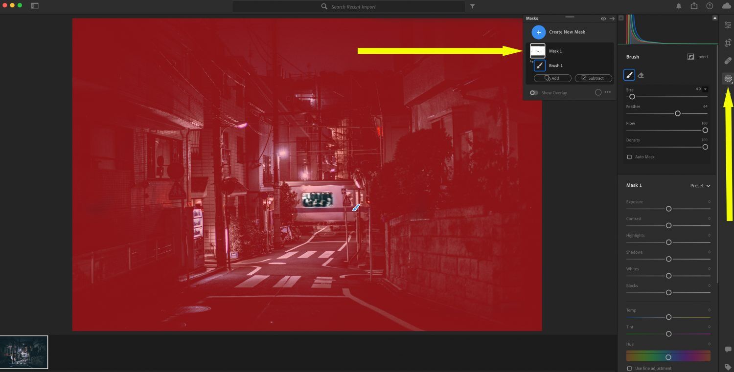The height and width of the screenshot is (372, 734).
Task: Open notifications bell
Action: [679, 6]
